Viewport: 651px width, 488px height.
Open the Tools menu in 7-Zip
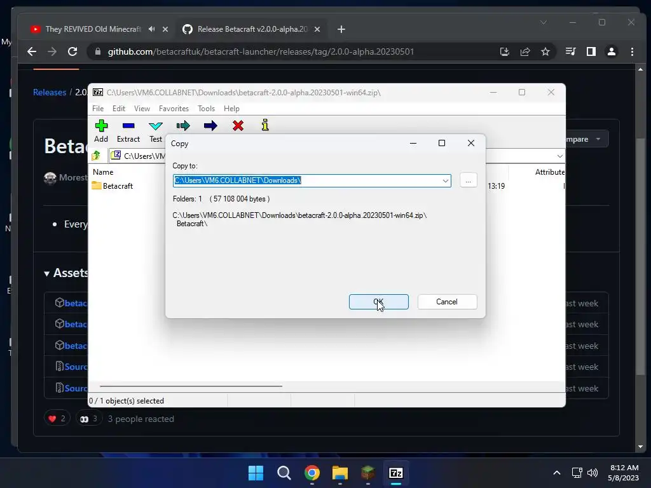(x=207, y=108)
